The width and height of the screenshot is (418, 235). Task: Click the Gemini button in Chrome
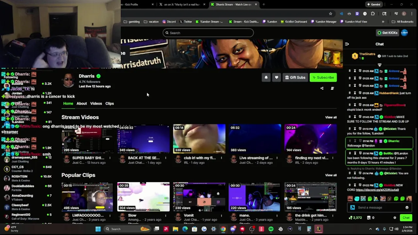[x=374, y=5]
